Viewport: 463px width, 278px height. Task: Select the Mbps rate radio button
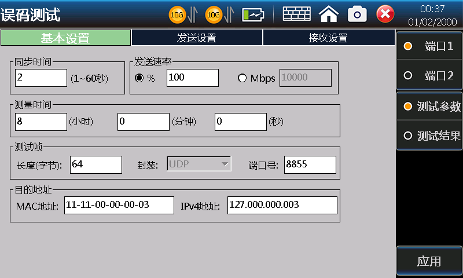242,78
